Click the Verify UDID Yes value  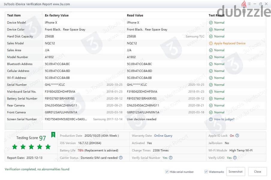pyautogui.click(x=229, y=158)
